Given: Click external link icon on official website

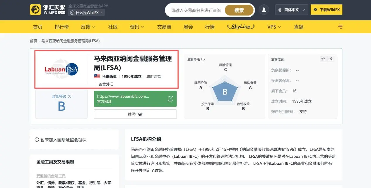Looking at the screenshot, I should tap(170, 99).
